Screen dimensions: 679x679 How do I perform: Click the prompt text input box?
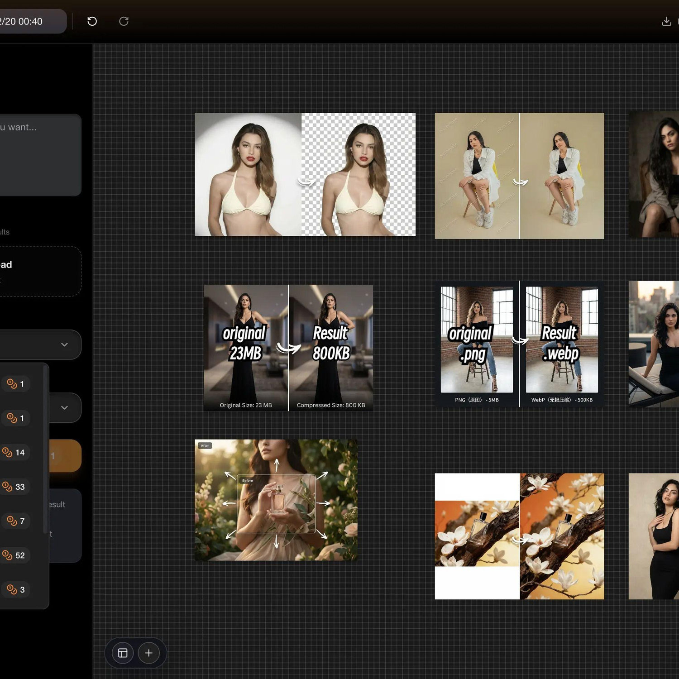[40, 155]
